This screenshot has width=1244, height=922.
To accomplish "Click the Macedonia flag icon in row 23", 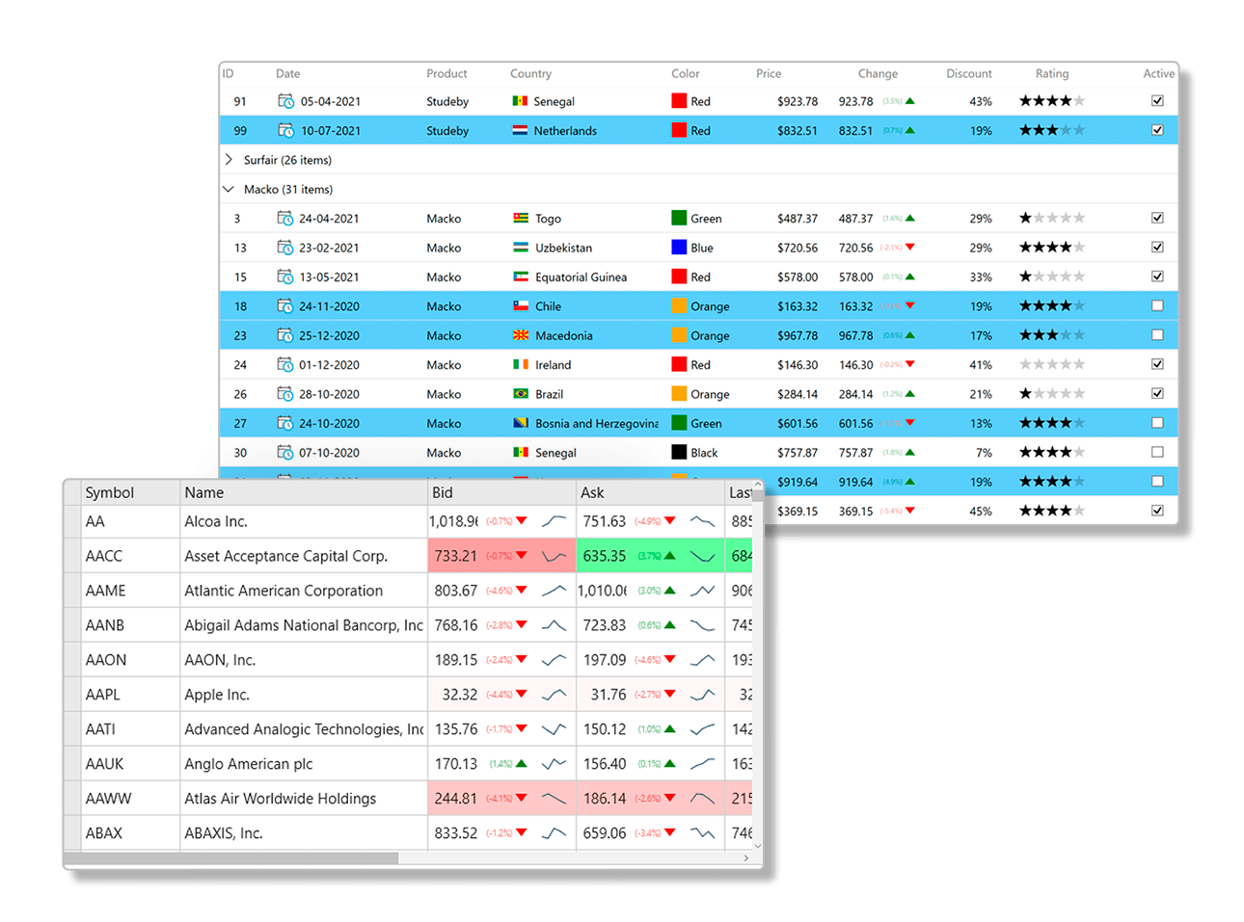I will tap(519, 335).
